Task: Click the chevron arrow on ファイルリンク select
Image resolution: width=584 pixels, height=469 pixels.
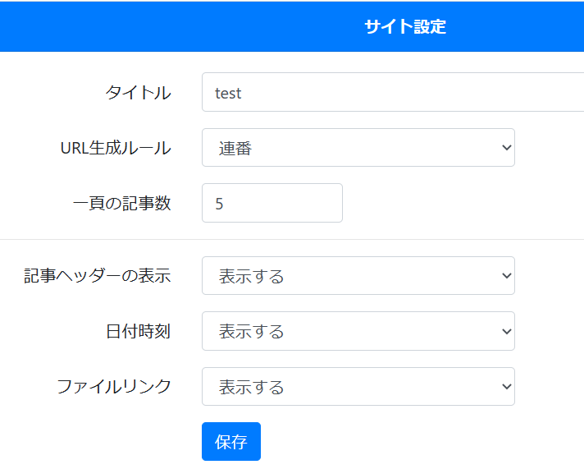Action: (505, 386)
